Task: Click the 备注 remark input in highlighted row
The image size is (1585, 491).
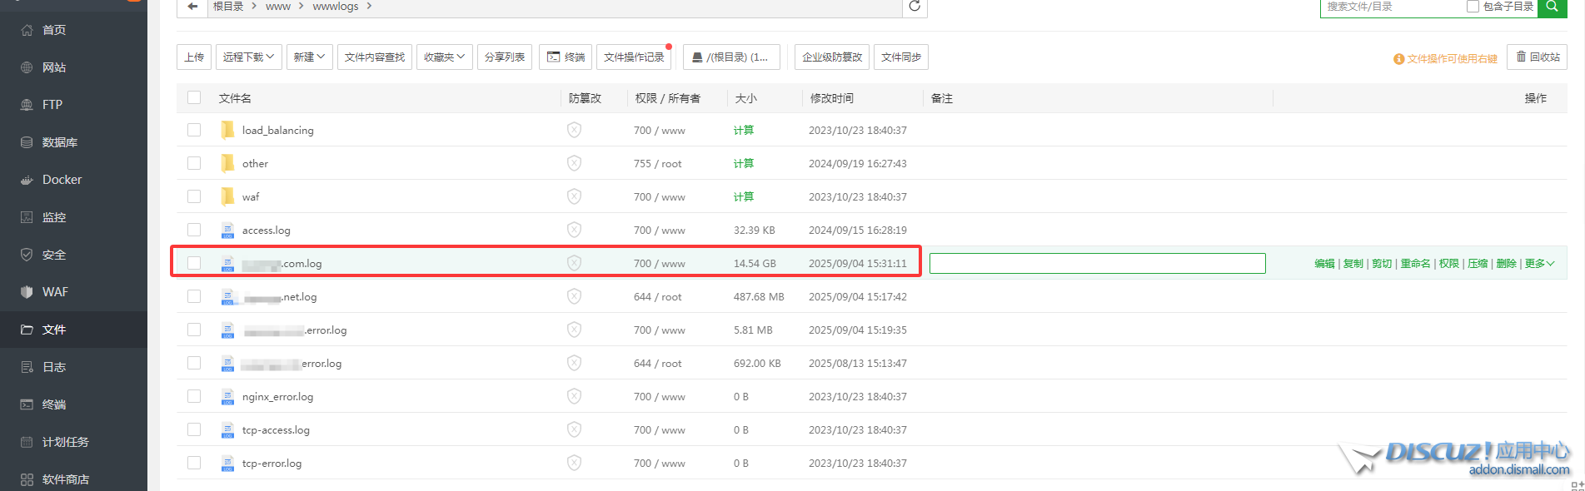Action: [1097, 264]
